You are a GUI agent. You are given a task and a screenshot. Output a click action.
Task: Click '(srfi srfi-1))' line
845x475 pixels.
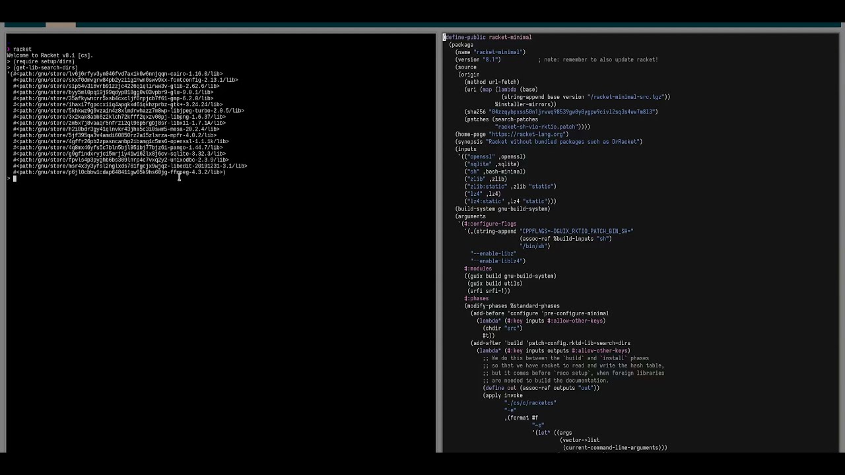(x=489, y=291)
